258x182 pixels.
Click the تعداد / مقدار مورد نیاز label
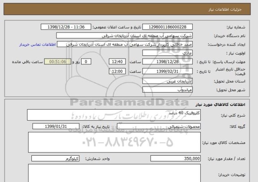[x=226, y=159]
